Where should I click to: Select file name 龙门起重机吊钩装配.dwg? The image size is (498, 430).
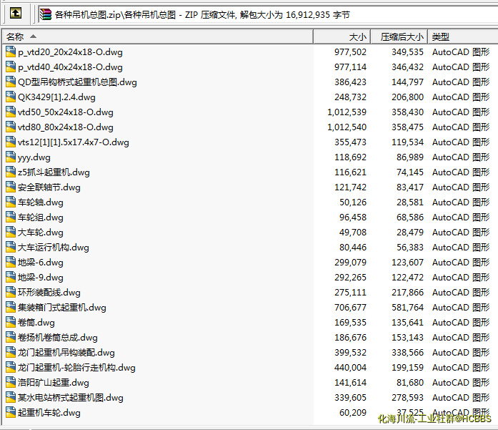[66, 353]
